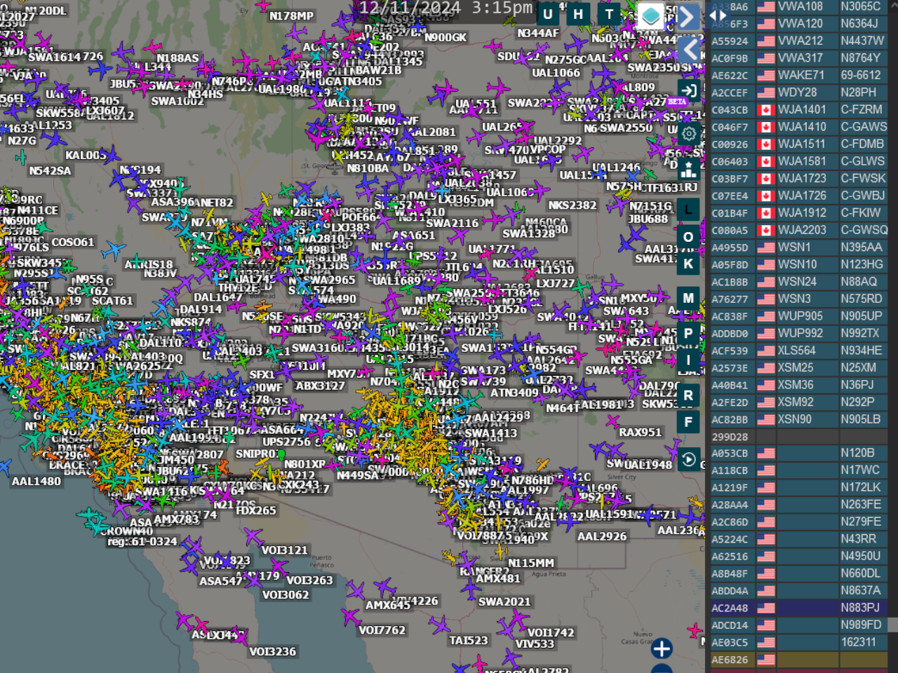The height and width of the screenshot is (673, 898).
Task: Click the TAI523 aircraft label
Action: pos(468,640)
